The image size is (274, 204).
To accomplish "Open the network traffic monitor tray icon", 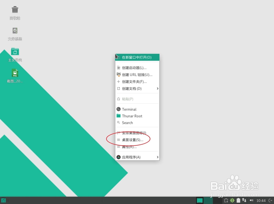I will (244, 200).
